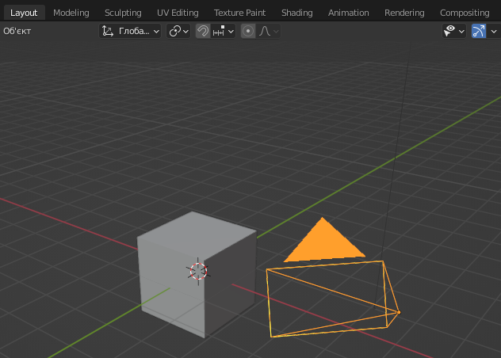Open the Compositing workspace tab
The width and height of the screenshot is (501, 358).
pos(465,13)
